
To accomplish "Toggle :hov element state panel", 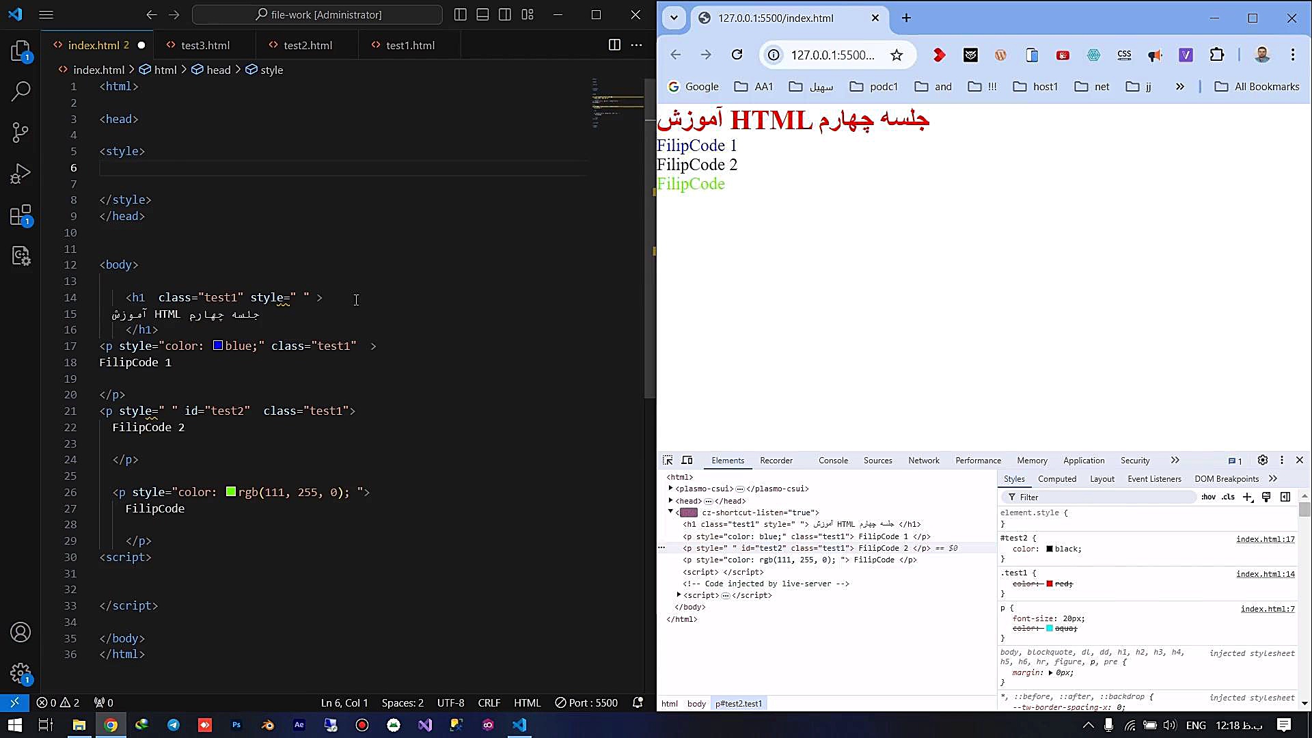I will point(1208,497).
